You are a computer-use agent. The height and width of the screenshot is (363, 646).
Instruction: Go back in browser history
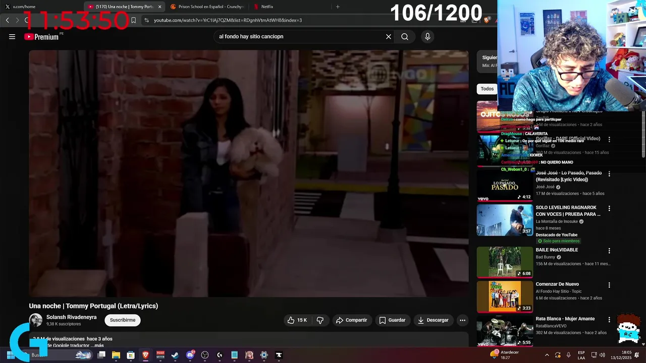7,20
